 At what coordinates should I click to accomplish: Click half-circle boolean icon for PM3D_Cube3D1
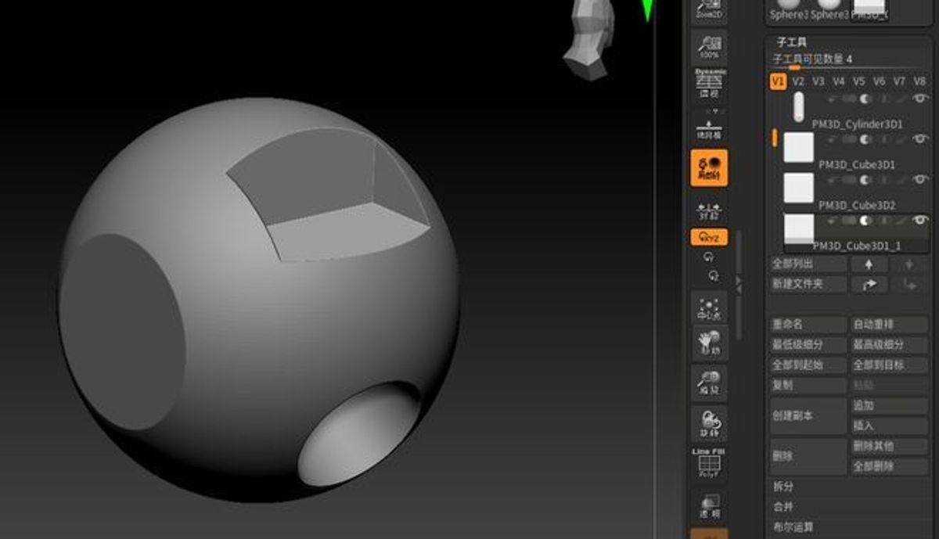pos(865,139)
